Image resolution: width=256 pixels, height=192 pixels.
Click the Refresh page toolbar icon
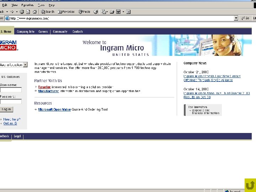pyautogui.click(x=28, y=12)
